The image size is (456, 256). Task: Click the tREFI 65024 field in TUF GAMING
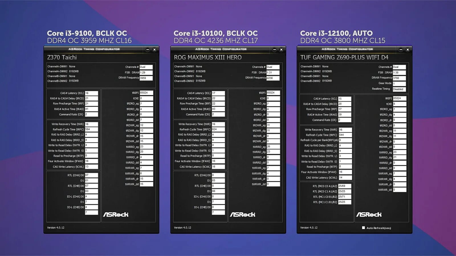click(400, 98)
